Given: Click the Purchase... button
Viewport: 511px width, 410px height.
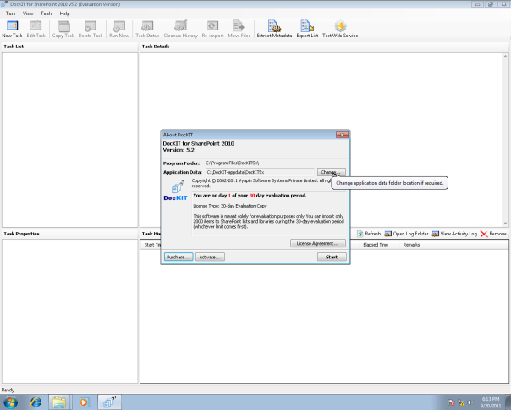Looking at the screenshot, I should [x=179, y=257].
